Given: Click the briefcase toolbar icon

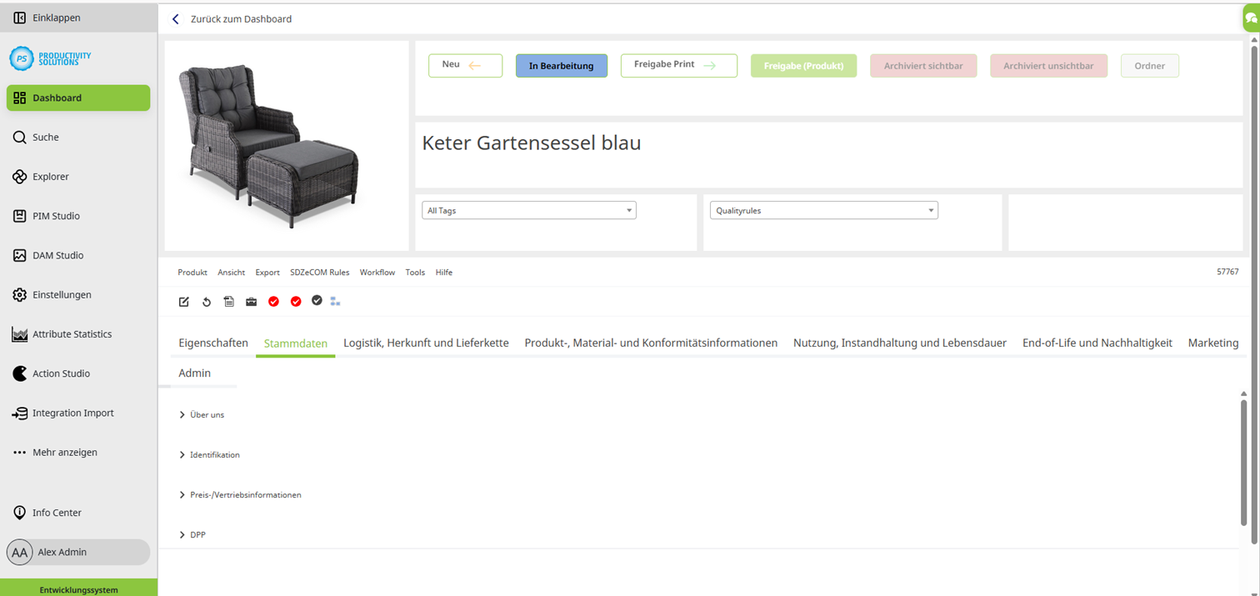Looking at the screenshot, I should pos(251,302).
